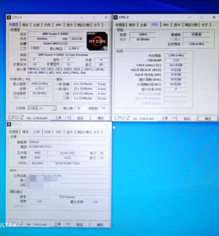This screenshot has height=236, width=219.
Task: Click the bus speed value 99.98 MHz
Action: click(40, 93)
